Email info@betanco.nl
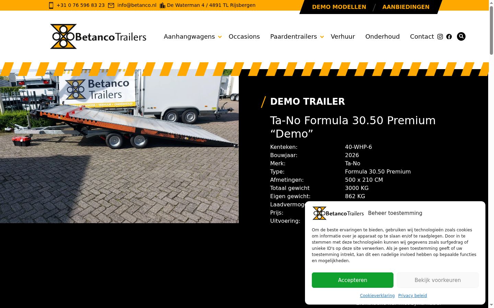The height and width of the screenshot is (308, 494). click(137, 5)
